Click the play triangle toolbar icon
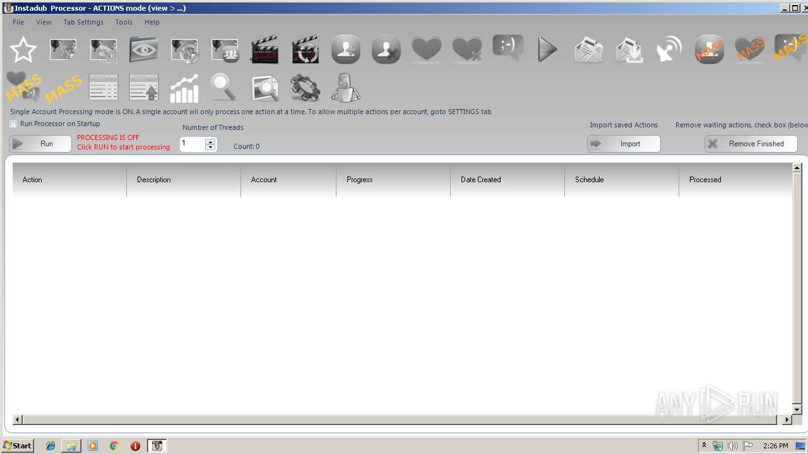Screen dimensions: 808x454 pos(548,49)
